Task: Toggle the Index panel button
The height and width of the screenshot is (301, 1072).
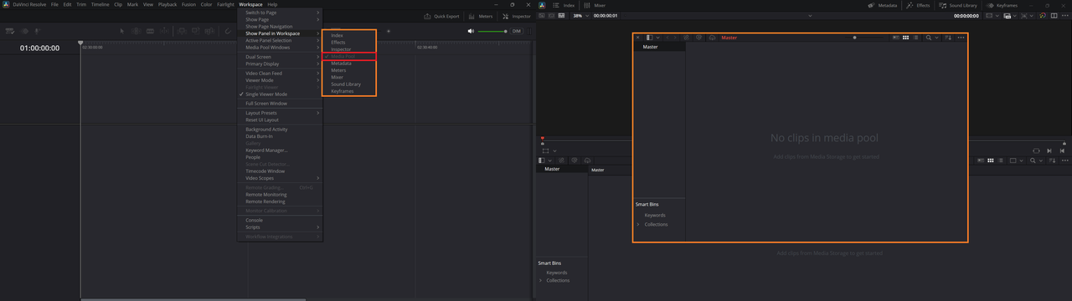Action: coord(564,5)
